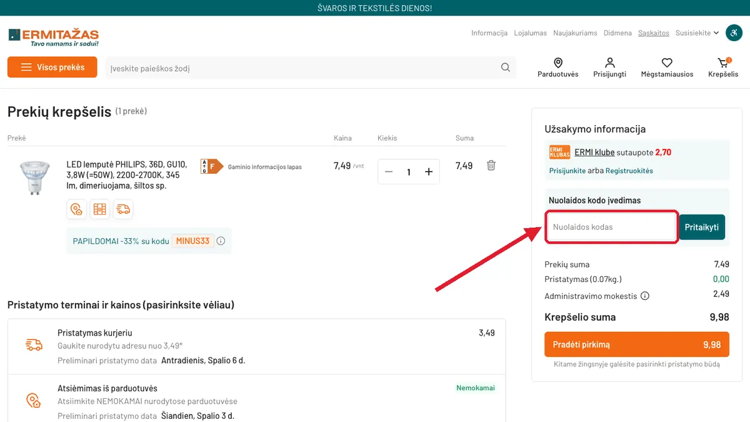Open the LED lemputė PHILIPS product title
This screenshot has width=750, height=422.
[x=127, y=175]
